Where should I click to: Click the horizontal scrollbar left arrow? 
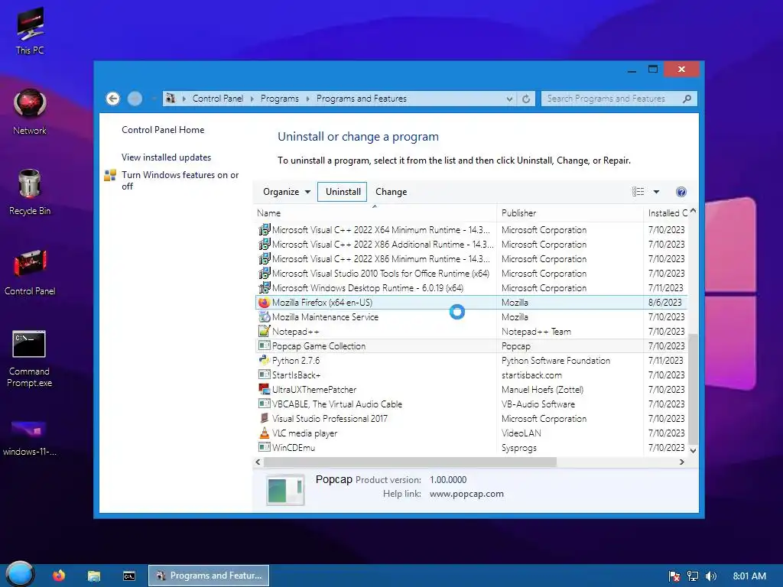click(x=258, y=462)
